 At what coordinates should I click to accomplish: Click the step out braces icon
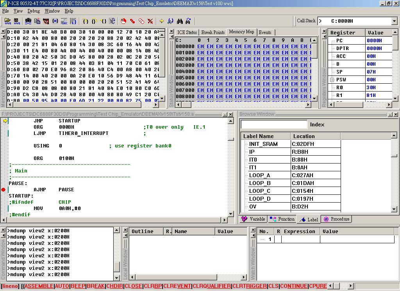point(103,21)
